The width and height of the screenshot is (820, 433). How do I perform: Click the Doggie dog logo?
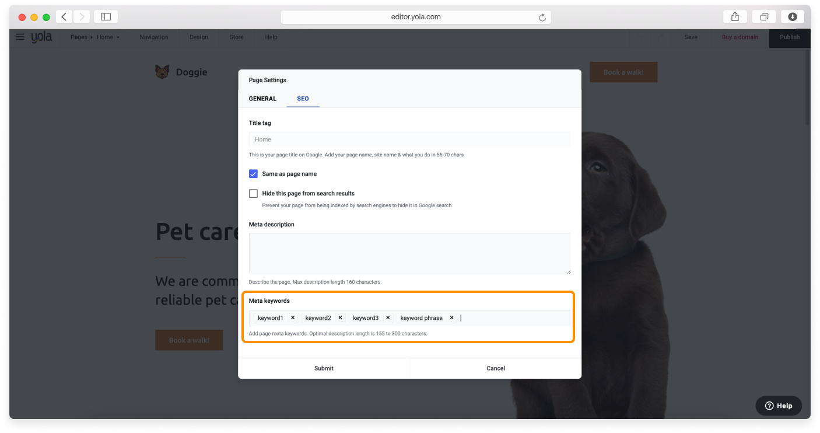pos(163,71)
